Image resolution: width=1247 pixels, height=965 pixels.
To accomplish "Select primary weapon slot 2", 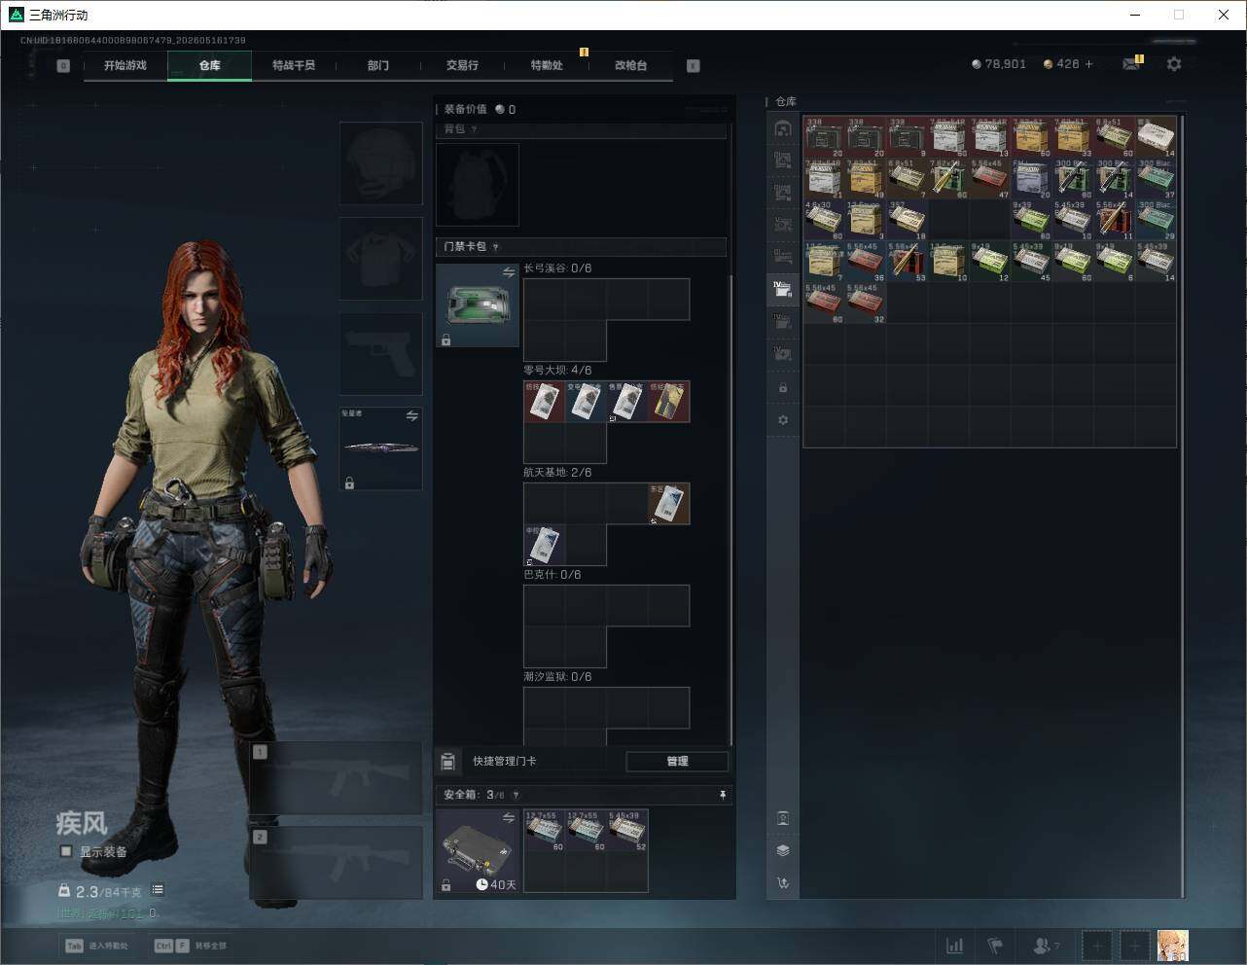I will (337, 863).
